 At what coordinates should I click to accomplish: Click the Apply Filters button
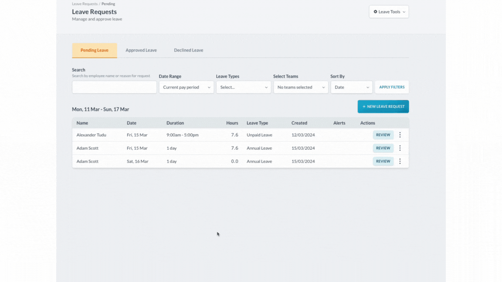pos(392,87)
